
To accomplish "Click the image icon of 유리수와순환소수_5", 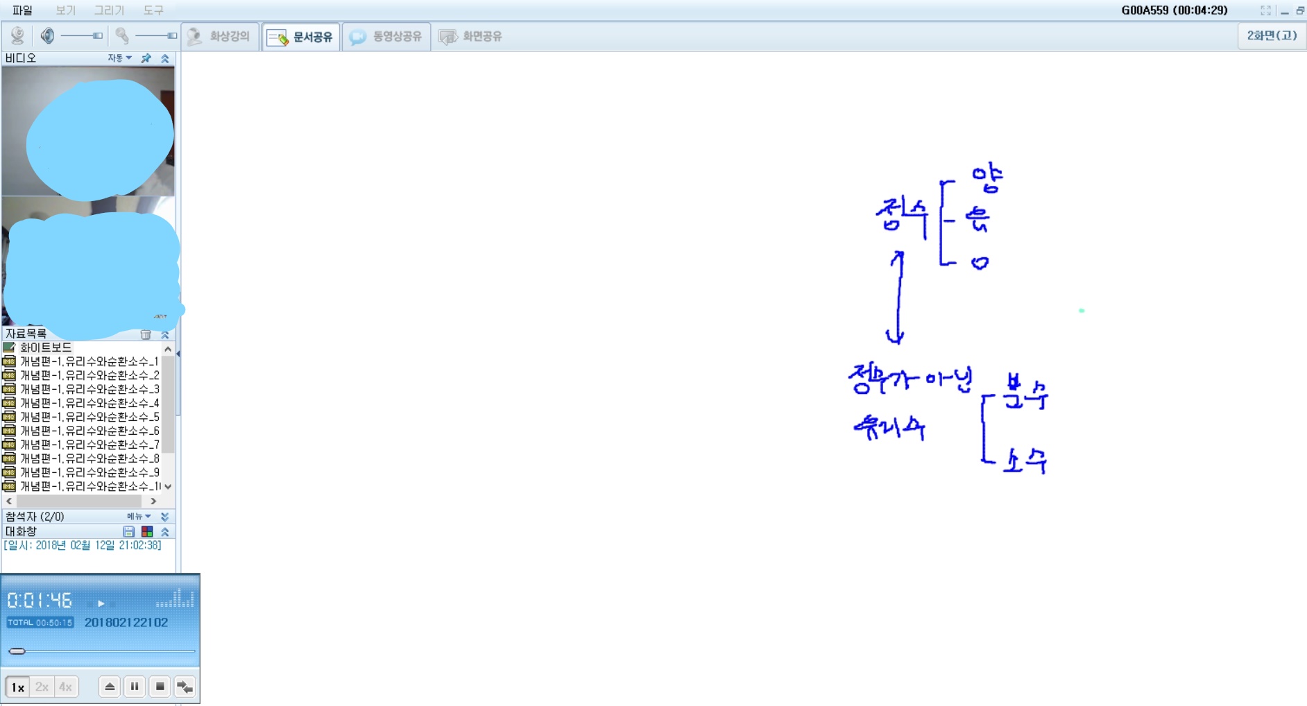I will point(9,417).
